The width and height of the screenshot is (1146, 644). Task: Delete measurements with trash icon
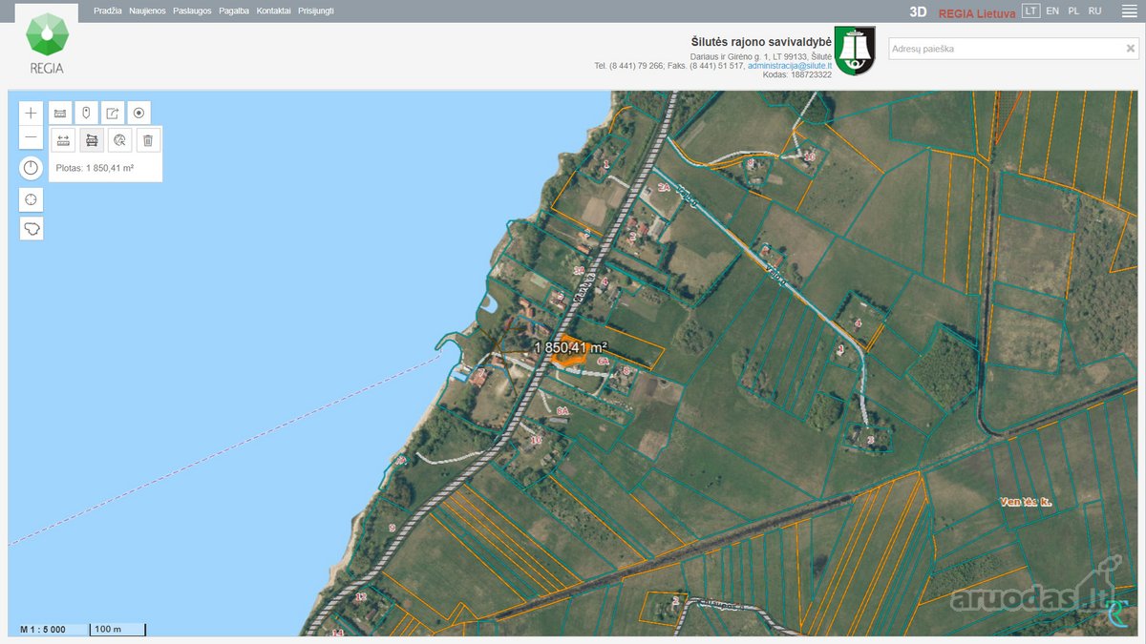point(148,141)
